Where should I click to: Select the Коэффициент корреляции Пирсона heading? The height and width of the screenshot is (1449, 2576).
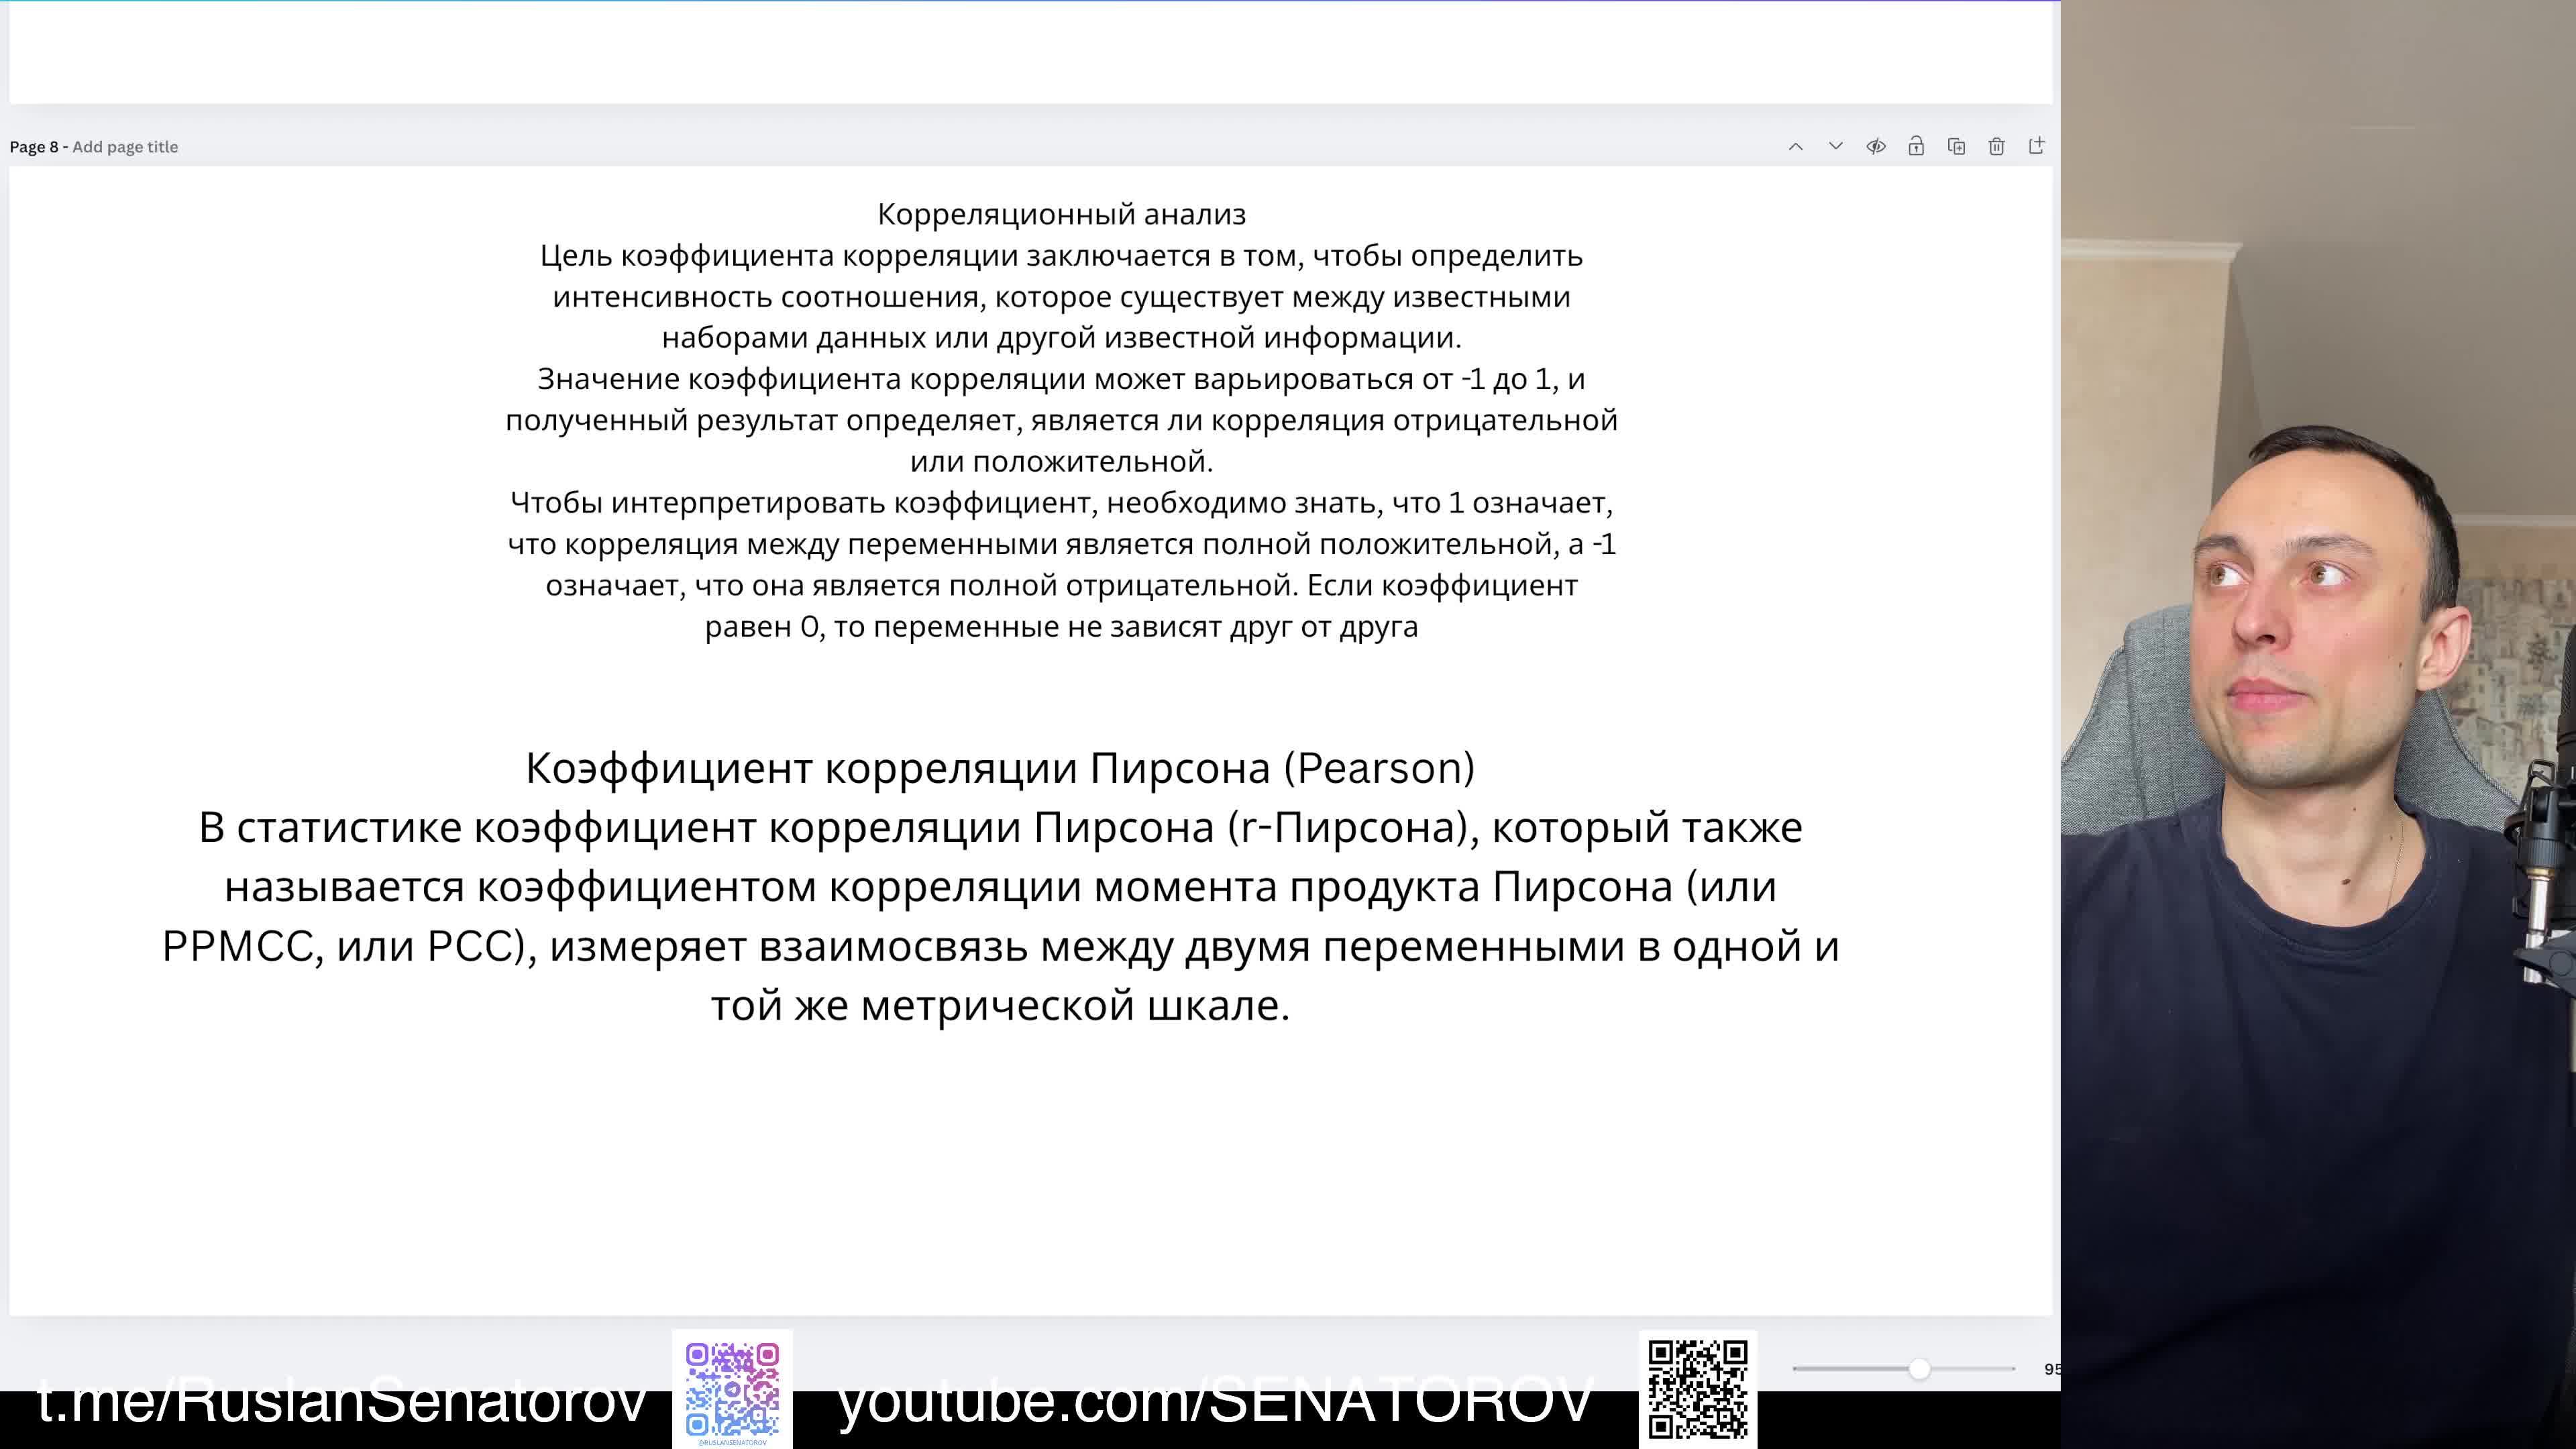pos(1000,768)
